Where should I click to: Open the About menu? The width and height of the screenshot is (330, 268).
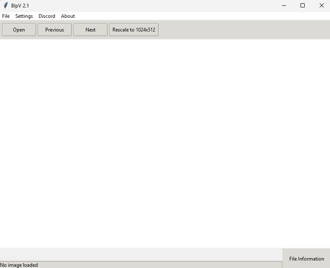click(68, 16)
